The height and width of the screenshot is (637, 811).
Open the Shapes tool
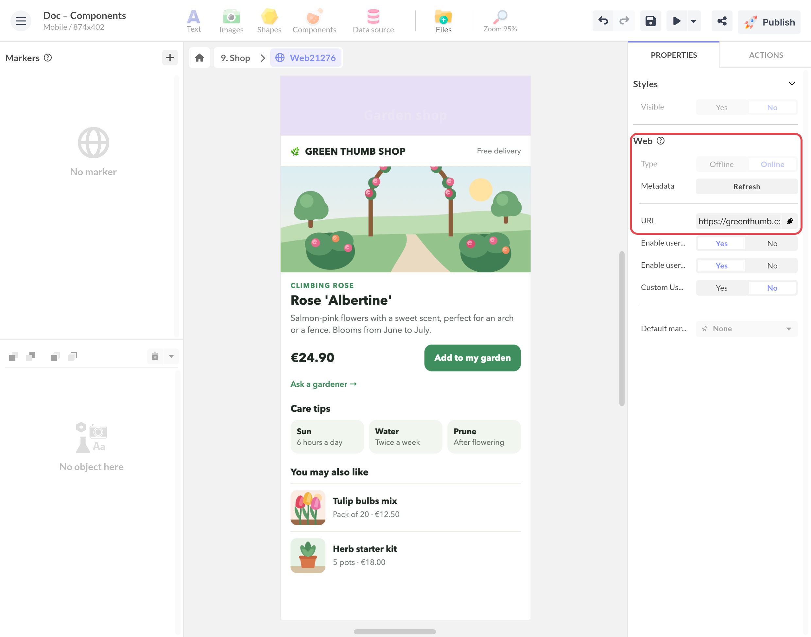(x=269, y=21)
